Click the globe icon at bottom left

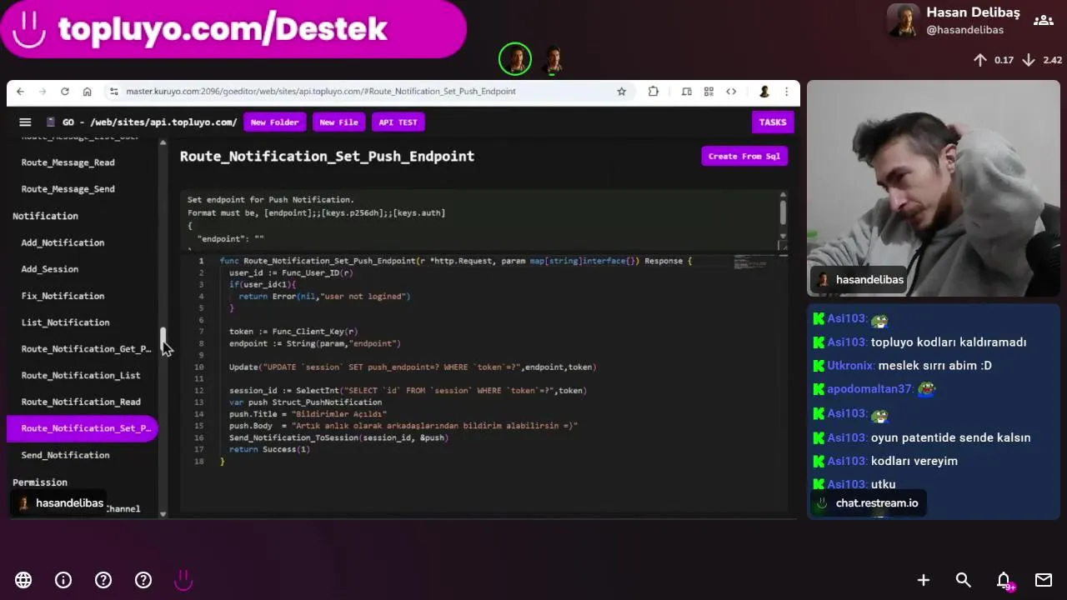[x=23, y=580]
